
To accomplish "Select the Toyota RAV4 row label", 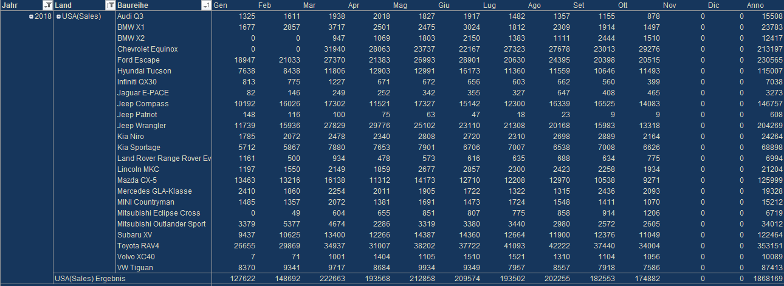I will (139, 246).
